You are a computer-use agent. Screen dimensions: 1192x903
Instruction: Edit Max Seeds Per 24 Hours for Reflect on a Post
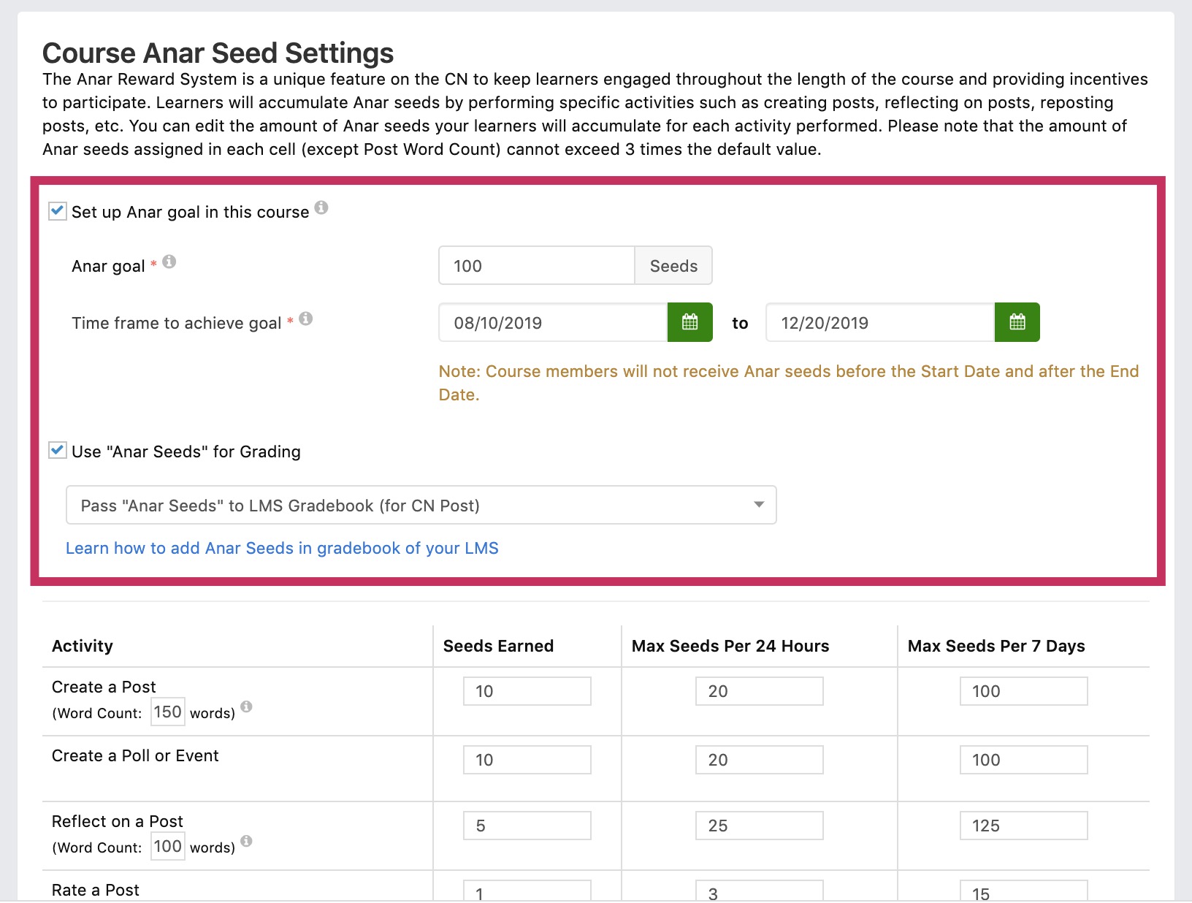tap(760, 826)
